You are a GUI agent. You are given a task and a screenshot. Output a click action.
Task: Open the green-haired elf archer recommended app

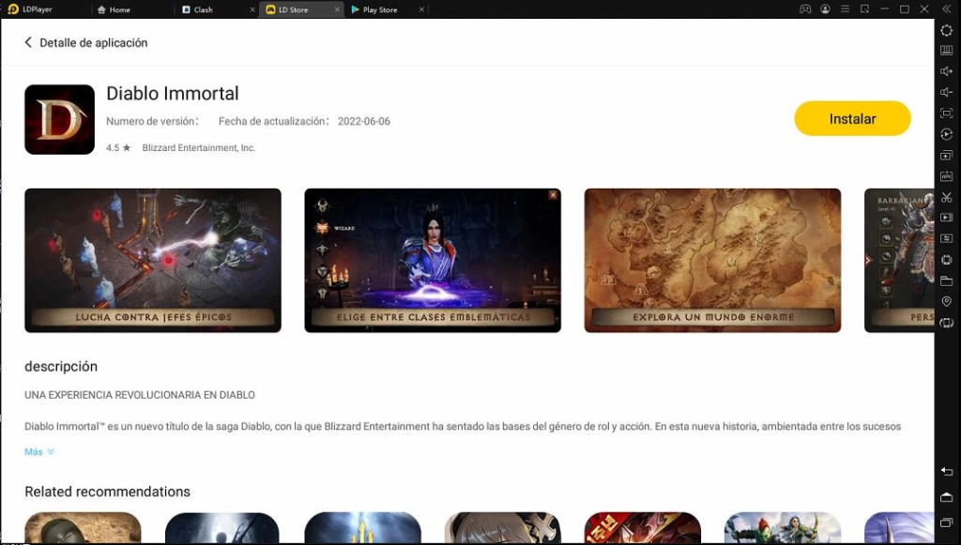(783, 528)
